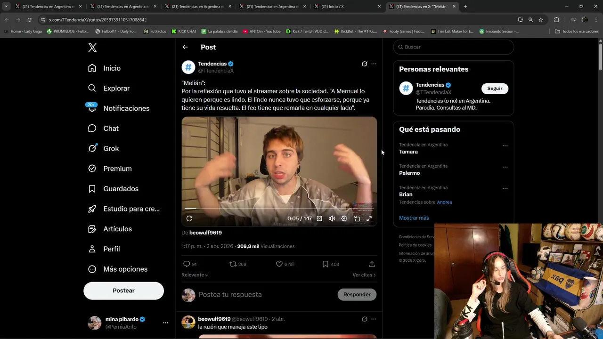The height and width of the screenshot is (339, 603).
Task: Open Andrea related trend link
Action: pyautogui.click(x=444, y=202)
